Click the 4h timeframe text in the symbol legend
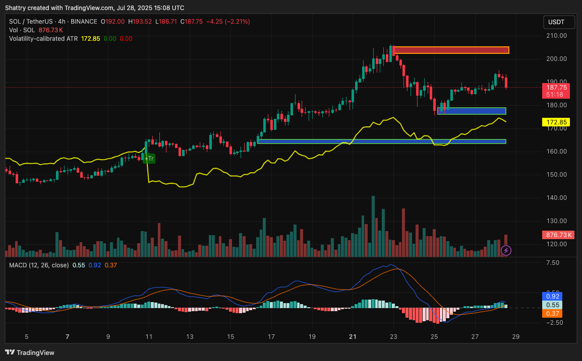Screen dimensions: 582x361 (x=61, y=22)
